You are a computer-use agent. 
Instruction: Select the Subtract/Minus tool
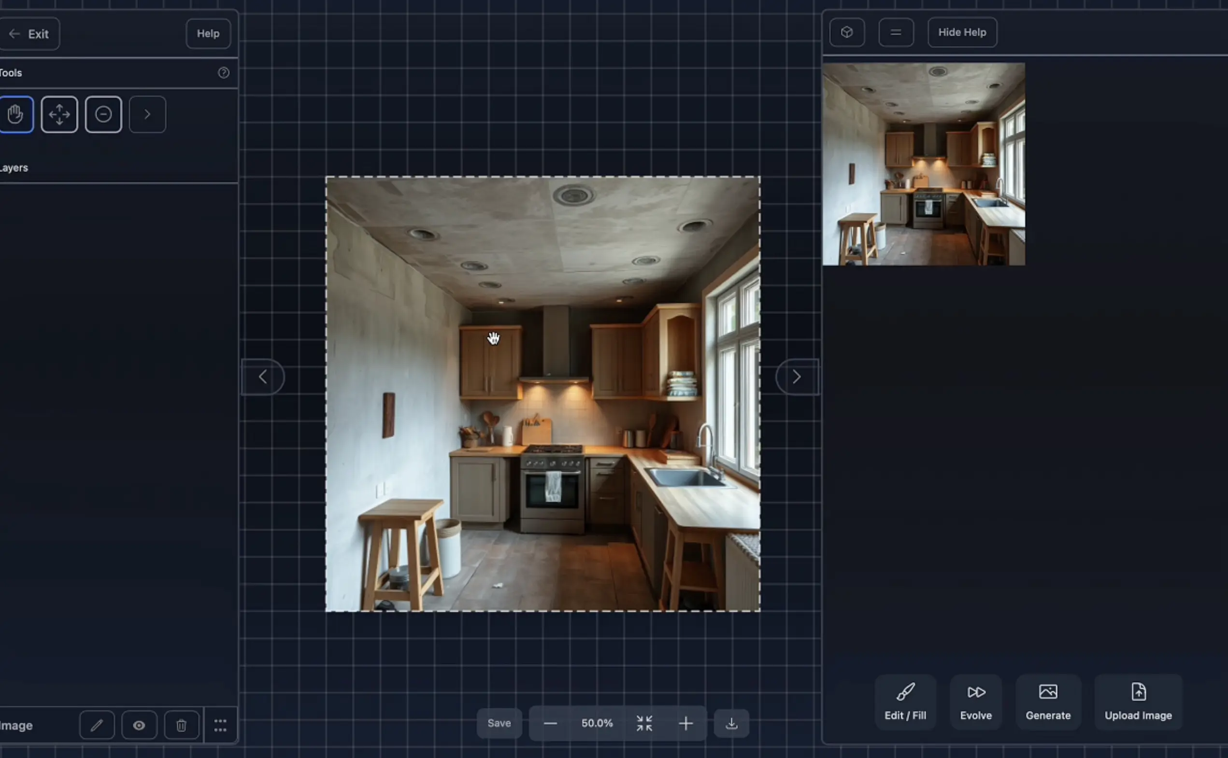click(102, 114)
